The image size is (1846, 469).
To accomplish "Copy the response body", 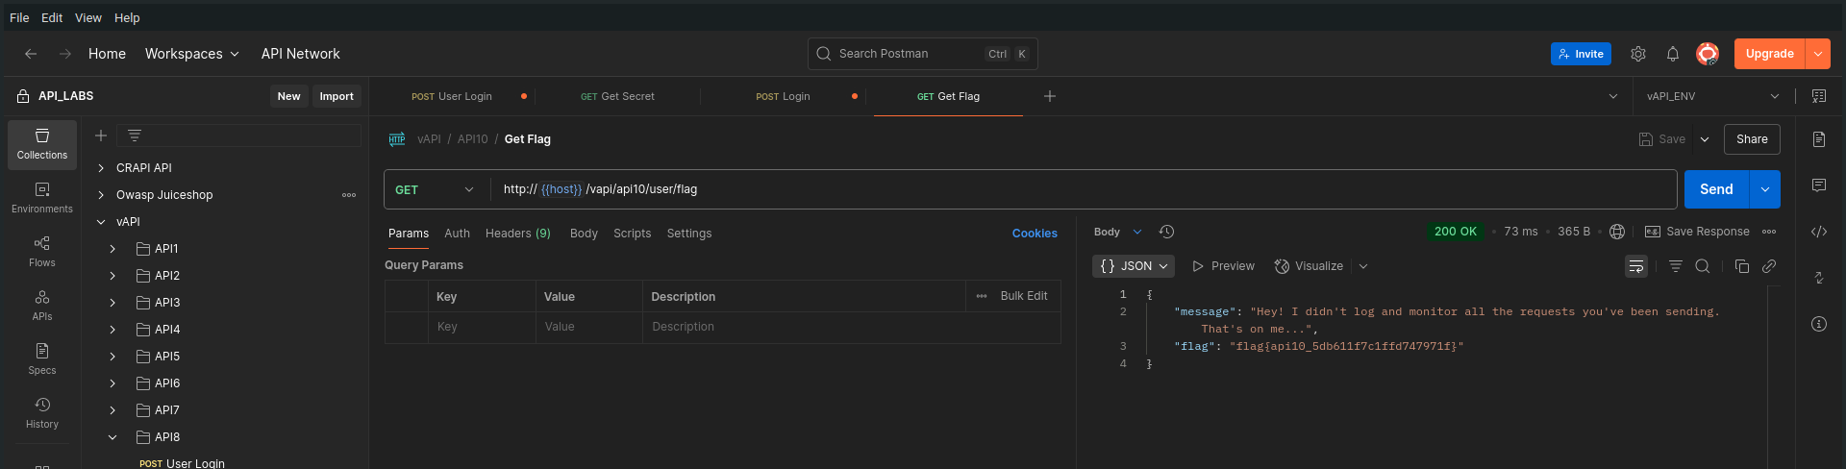I will point(1742,266).
